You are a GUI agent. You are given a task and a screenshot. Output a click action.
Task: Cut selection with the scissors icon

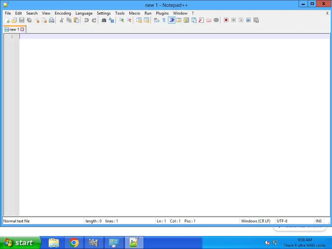pos(61,20)
